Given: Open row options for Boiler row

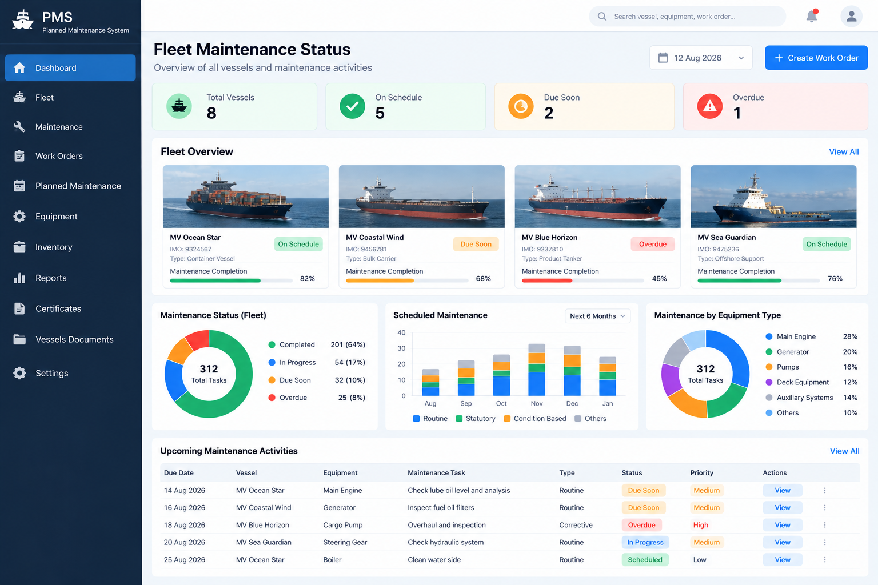Looking at the screenshot, I should pyautogui.click(x=825, y=560).
